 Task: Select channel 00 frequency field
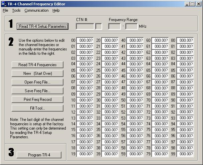pos(85,40)
